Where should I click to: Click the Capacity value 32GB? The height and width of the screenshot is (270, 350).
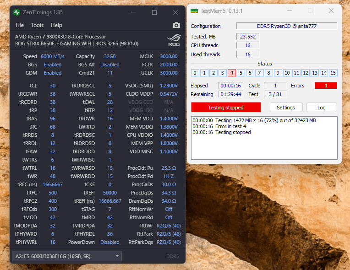(110, 56)
